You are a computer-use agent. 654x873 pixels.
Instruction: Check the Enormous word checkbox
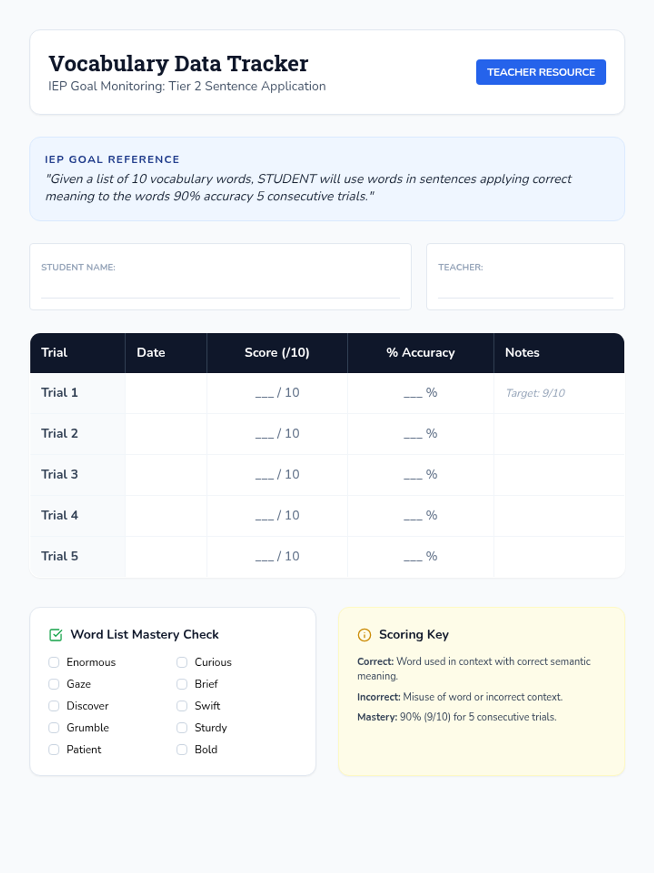click(x=54, y=662)
